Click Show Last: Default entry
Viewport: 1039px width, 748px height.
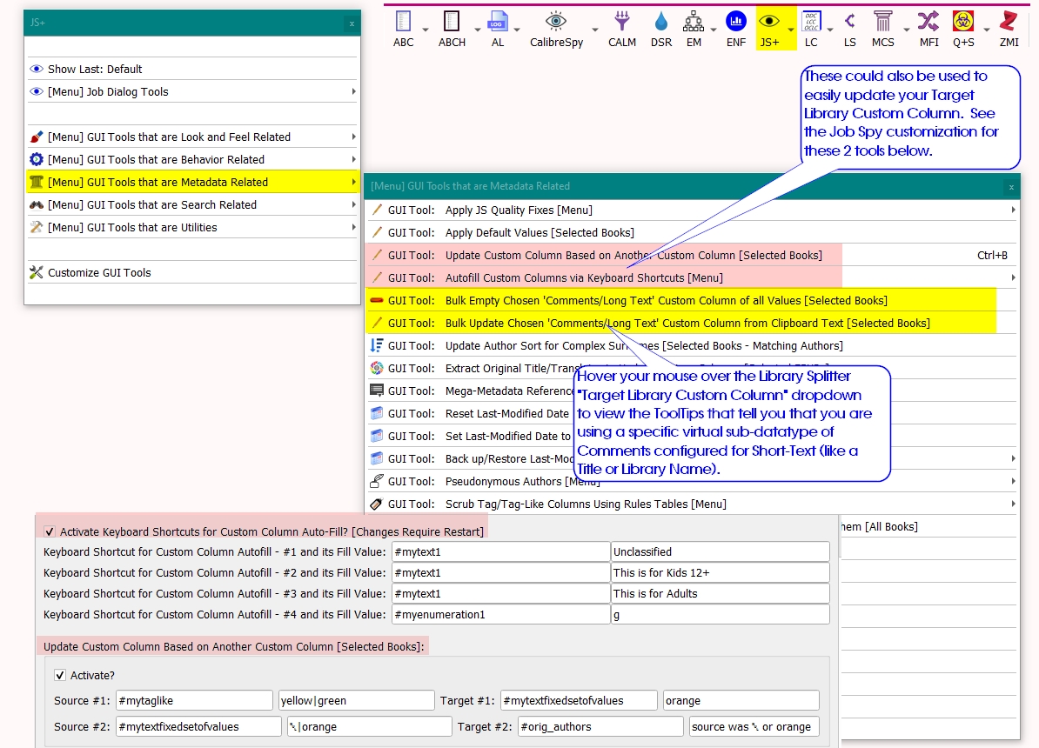click(x=95, y=69)
